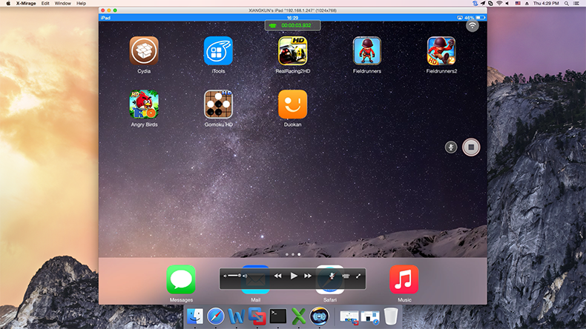The height and width of the screenshot is (329, 586).
Task: Open the Window menu
Action: coord(63,4)
